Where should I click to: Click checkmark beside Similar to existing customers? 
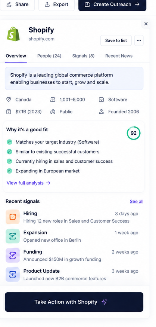[9, 152]
